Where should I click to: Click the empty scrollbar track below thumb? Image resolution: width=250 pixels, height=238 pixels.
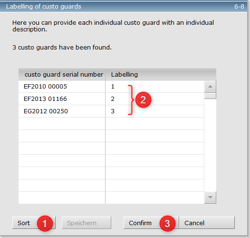click(x=210, y=145)
